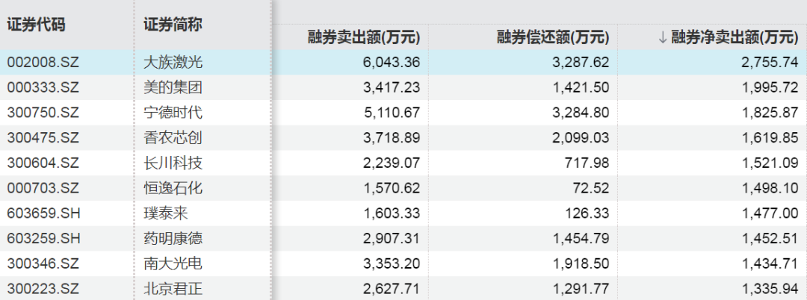Click net sell value 1,619.85

[770, 138]
